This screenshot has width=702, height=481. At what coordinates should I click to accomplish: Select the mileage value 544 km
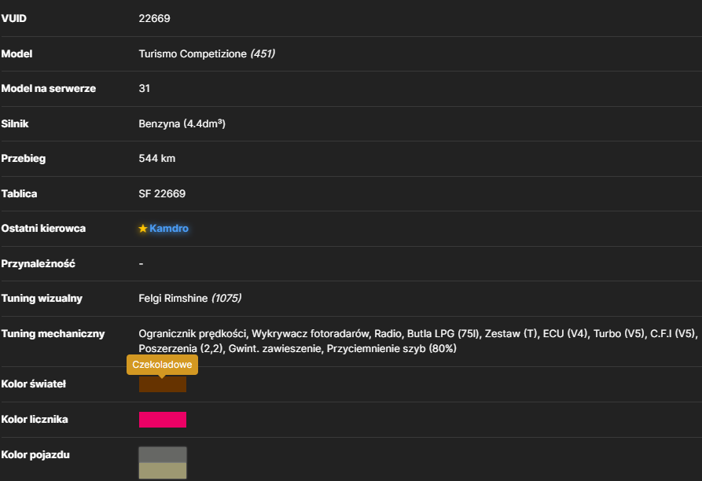(157, 159)
